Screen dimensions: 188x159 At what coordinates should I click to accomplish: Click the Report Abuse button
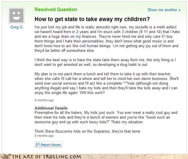(49, 145)
